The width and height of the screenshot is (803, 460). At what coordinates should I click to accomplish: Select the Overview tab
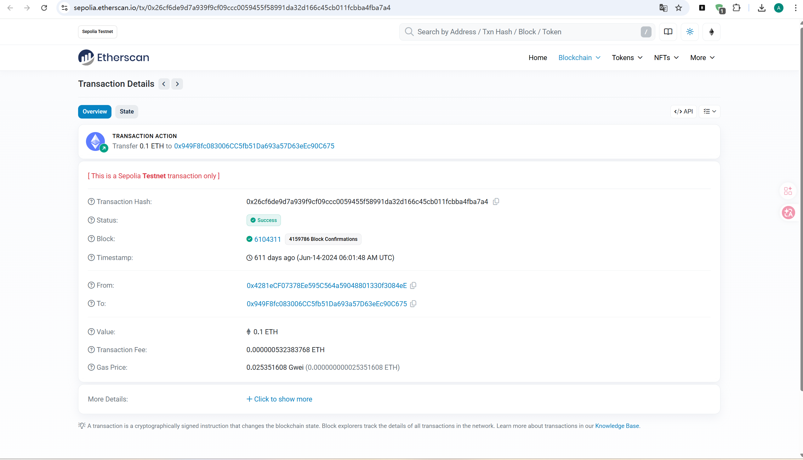pos(94,112)
